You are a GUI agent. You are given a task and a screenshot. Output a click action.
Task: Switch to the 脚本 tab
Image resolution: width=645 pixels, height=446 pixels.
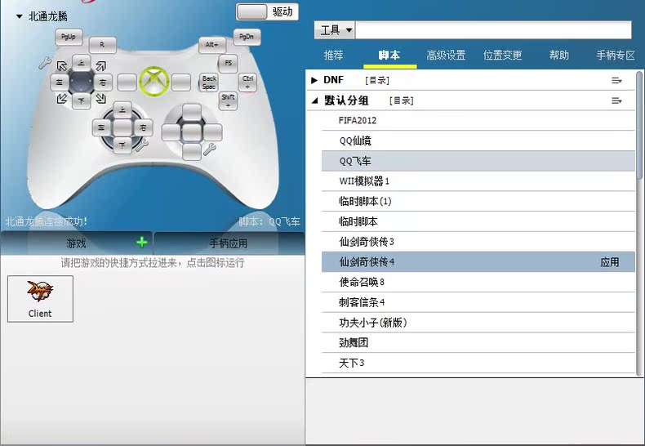click(x=389, y=55)
